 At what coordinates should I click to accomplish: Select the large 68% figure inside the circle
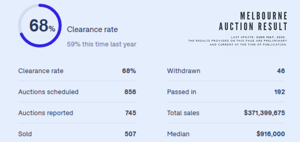click(42, 26)
